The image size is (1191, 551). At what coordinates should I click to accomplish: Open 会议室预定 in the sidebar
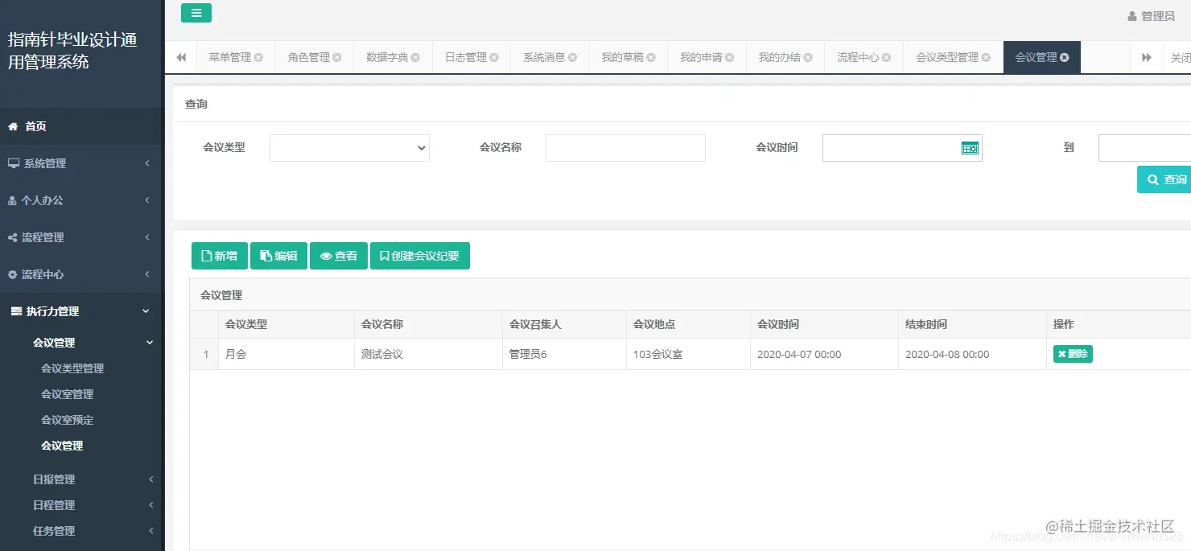tap(68, 420)
